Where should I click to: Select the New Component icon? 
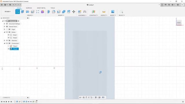click(x=80, y=12)
